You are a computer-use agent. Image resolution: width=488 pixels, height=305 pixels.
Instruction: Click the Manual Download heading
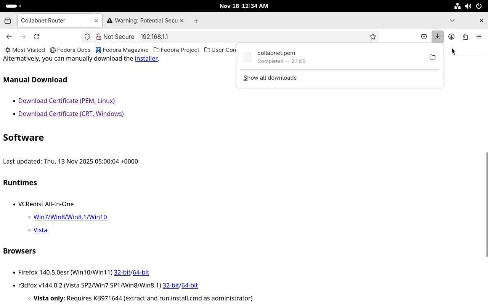[x=35, y=80]
